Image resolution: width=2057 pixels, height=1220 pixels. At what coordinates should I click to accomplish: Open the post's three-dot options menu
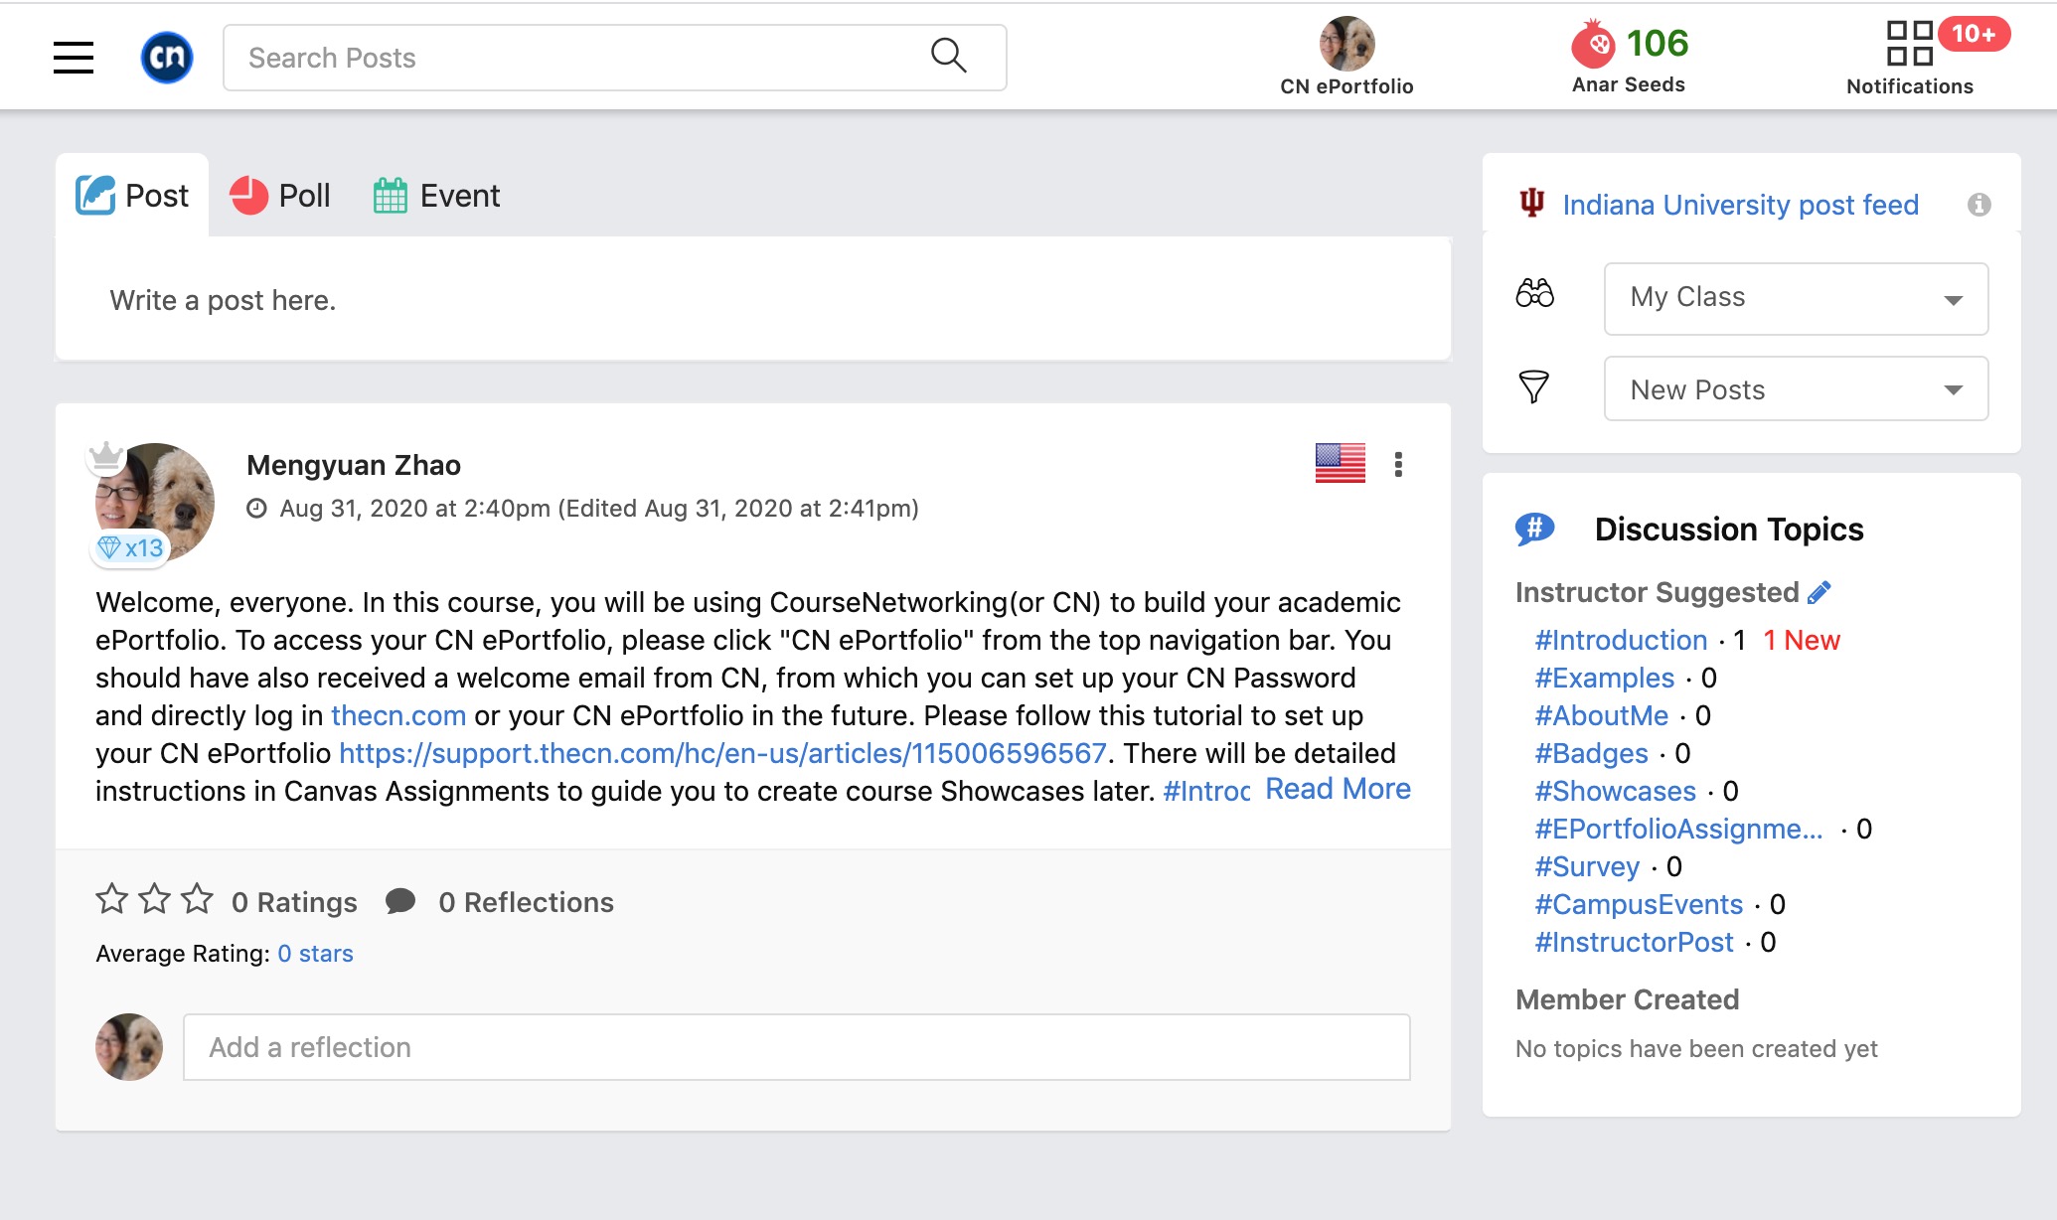(1398, 464)
